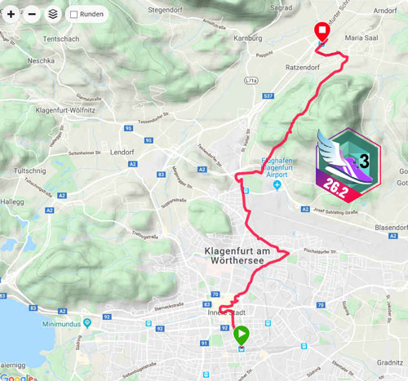Click the Klagenfurt am Wörthersee city label
Image resolution: width=408 pixels, height=381 pixels.
[x=237, y=255]
